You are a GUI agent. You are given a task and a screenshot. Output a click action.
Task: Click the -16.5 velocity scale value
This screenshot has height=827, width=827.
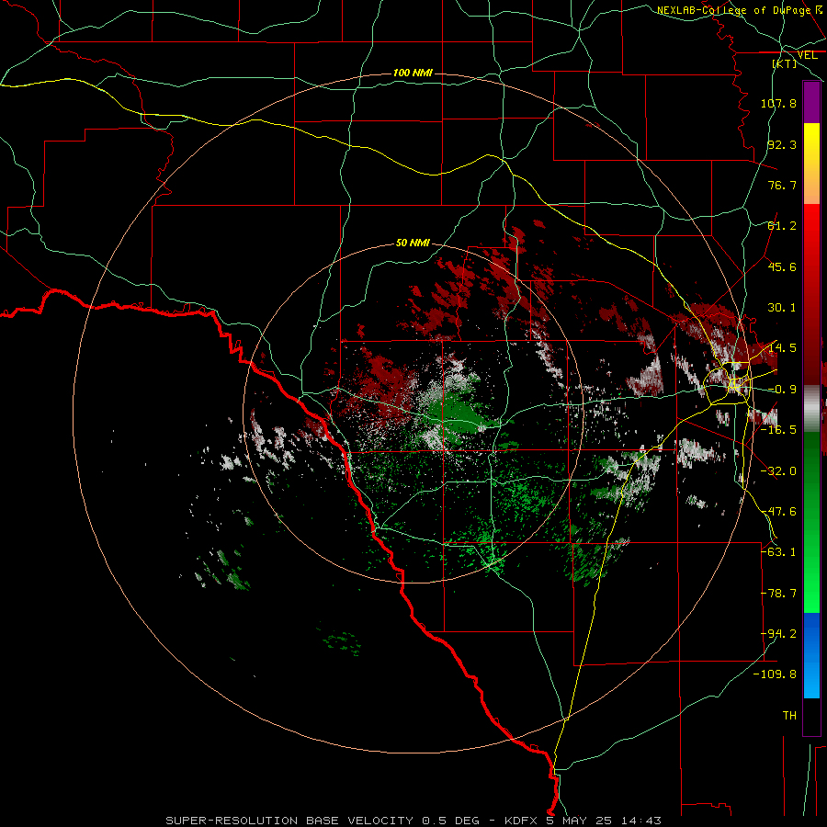pyautogui.click(x=778, y=430)
